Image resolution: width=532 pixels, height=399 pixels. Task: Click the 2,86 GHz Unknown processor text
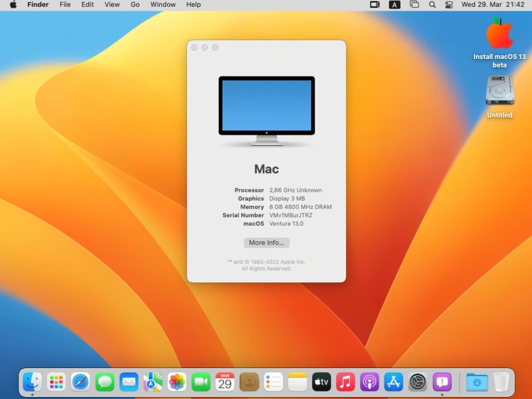[x=295, y=190]
